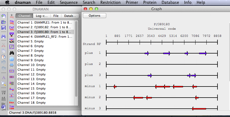Click the blue globe icon
The image size is (230, 117).
click(x=12, y=59)
